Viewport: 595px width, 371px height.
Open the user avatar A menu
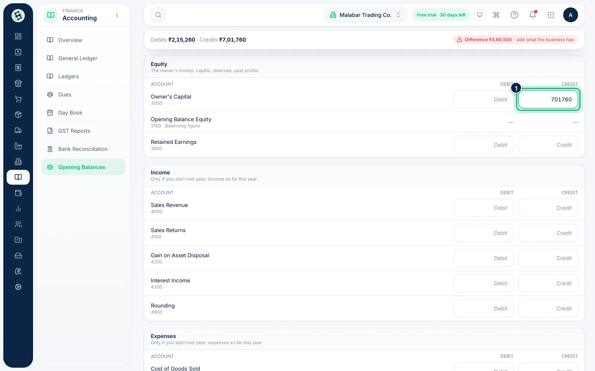click(x=570, y=15)
